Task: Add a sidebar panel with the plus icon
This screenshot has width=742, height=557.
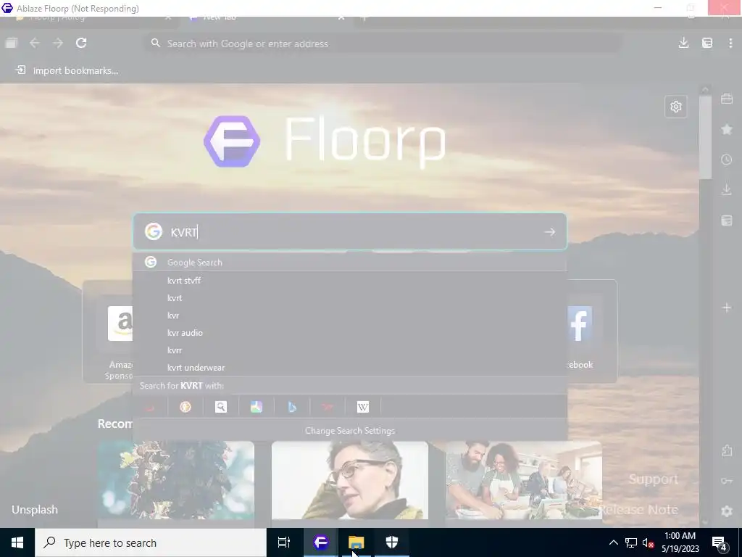Action: point(727,308)
